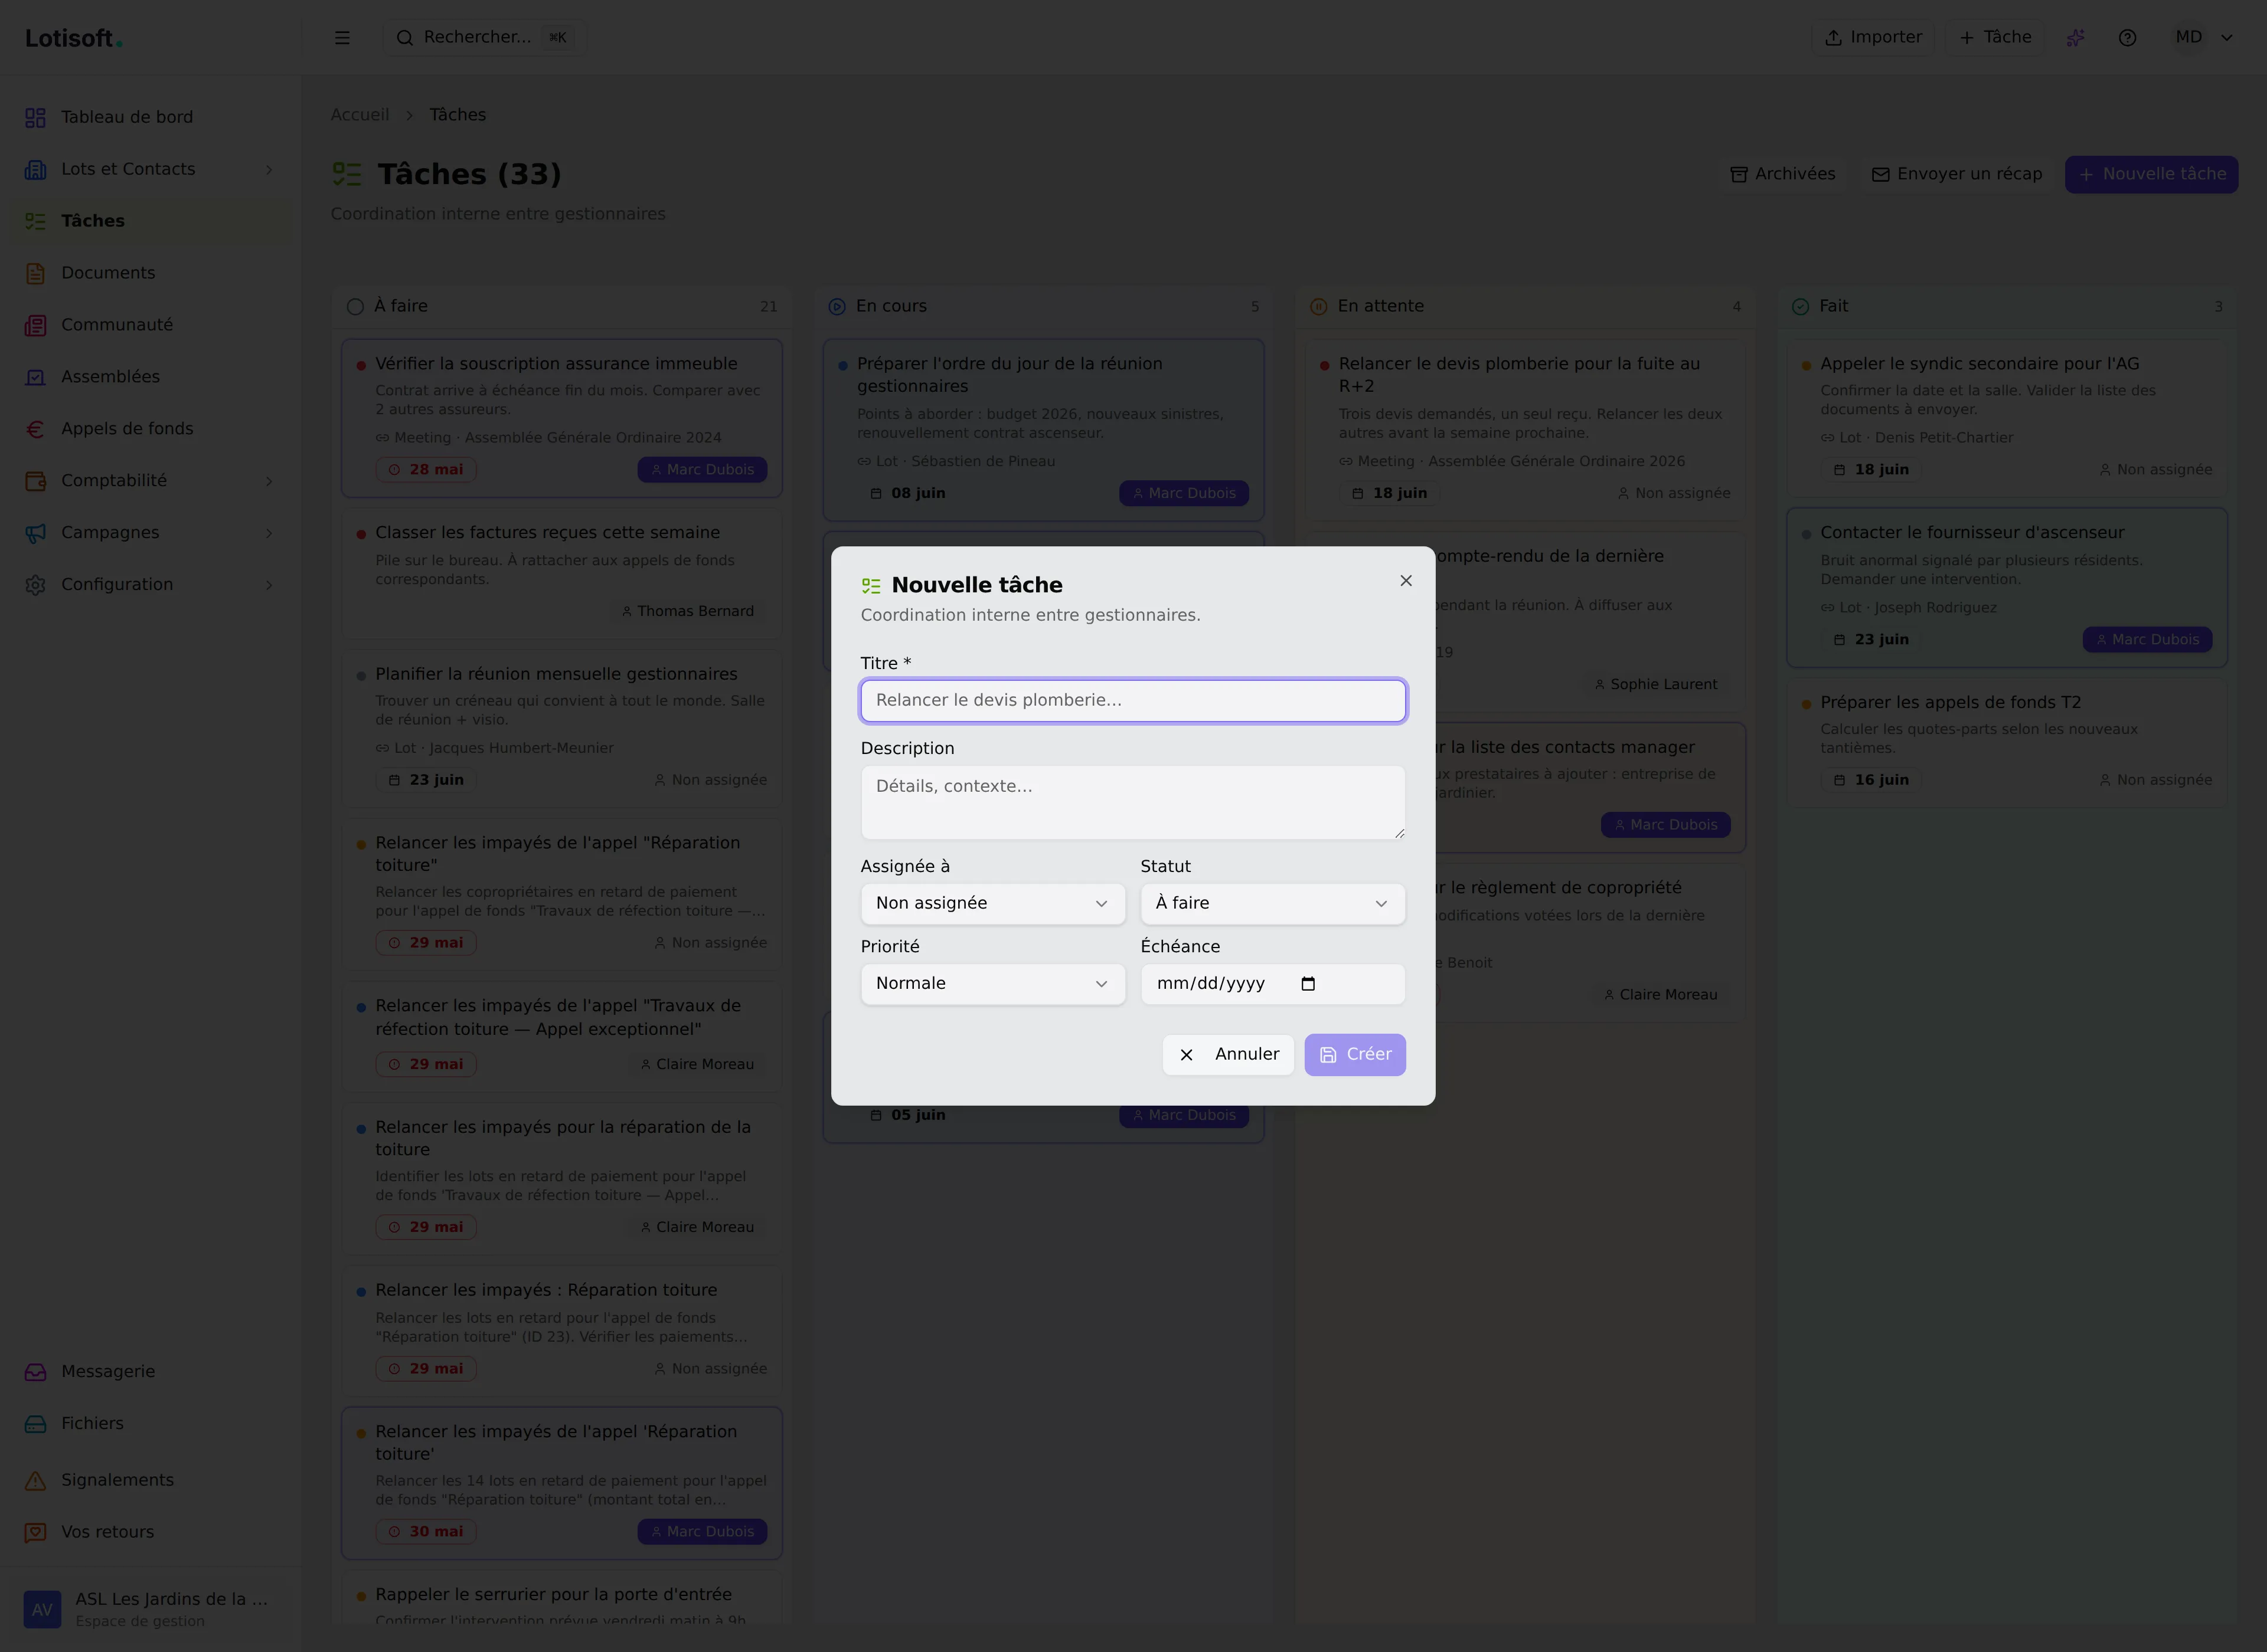Click the Documents sidebar icon

coord(36,273)
